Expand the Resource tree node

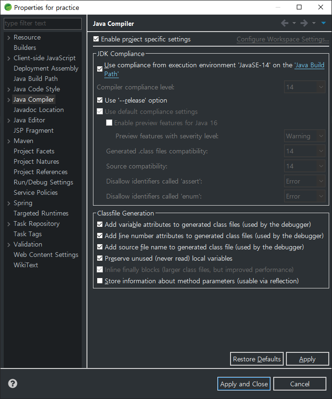pyautogui.click(x=9, y=38)
